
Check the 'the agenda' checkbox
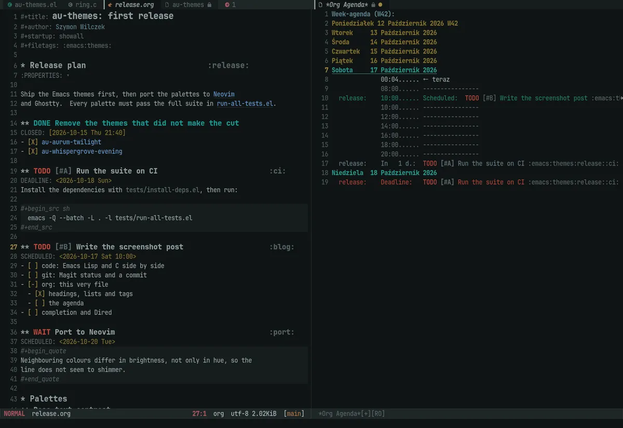tap(40, 303)
